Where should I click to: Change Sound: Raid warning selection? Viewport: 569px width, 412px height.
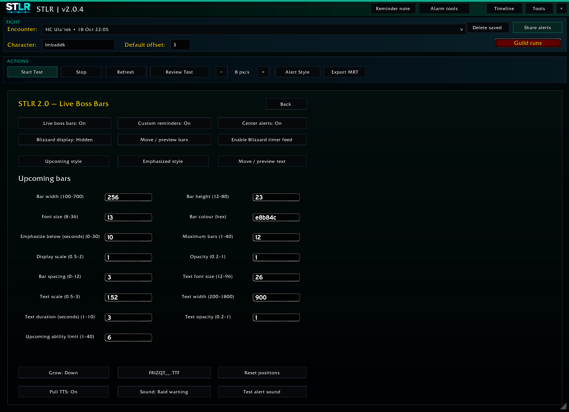pyautogui.click(x=164, y=392)
